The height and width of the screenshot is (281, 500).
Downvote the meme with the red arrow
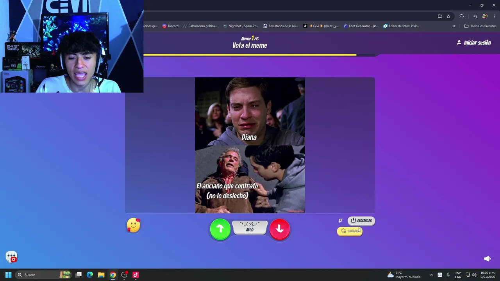(280, 229)
